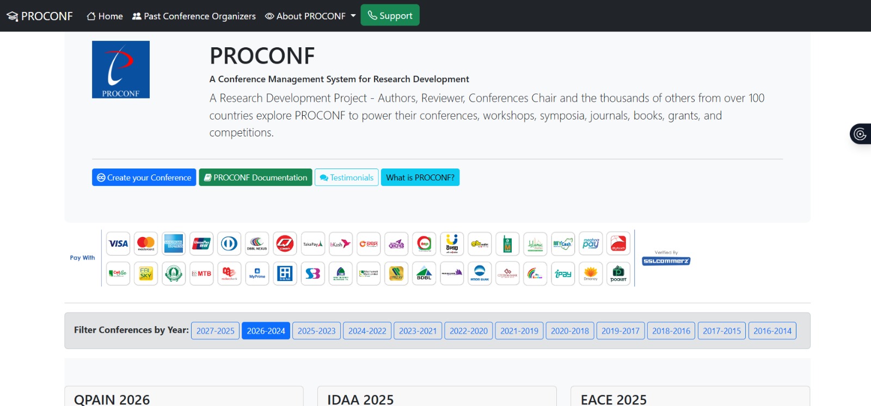Open PROCONF Documentation
Viewport: 871px width, 406px height.
pos(255,177)
